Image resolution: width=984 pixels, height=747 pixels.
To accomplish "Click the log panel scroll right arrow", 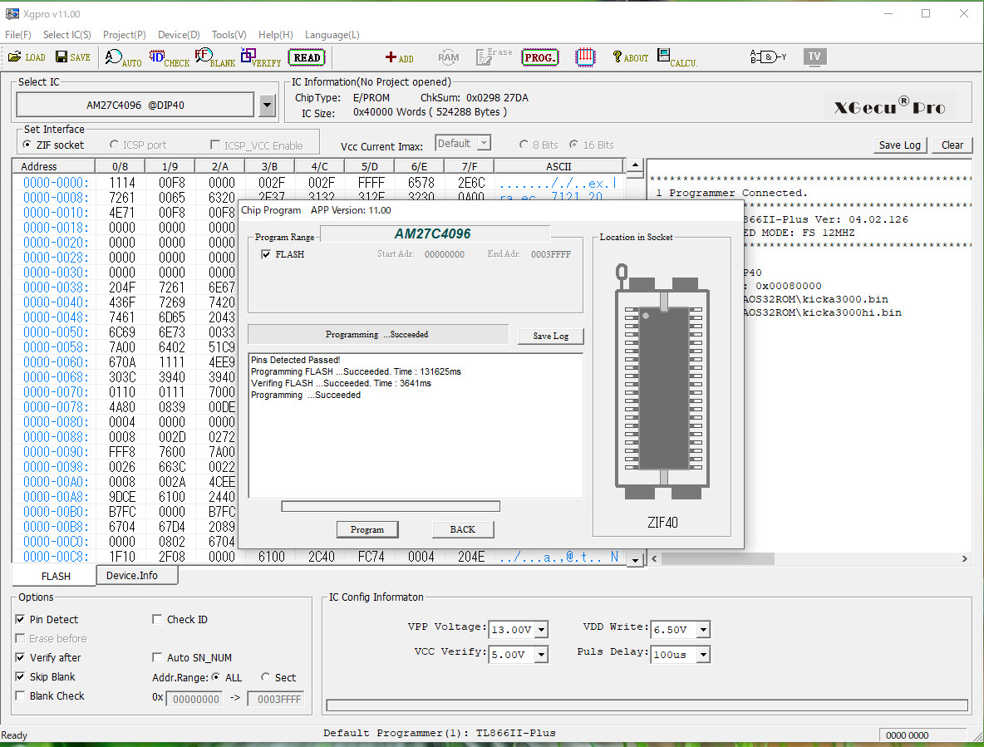I will pos(965,558).
